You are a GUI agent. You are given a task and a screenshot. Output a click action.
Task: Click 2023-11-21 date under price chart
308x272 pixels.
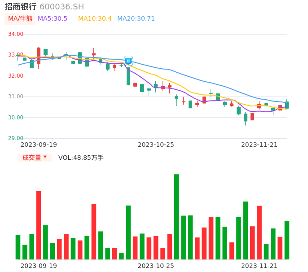260,145
